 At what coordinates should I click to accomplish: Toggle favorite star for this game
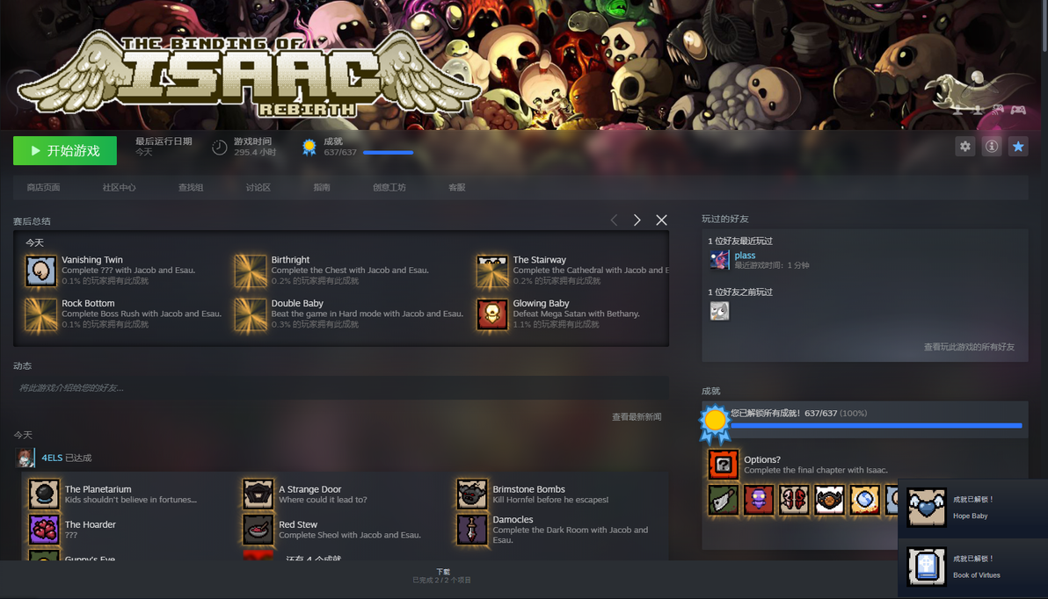[x=1018, y=147]
